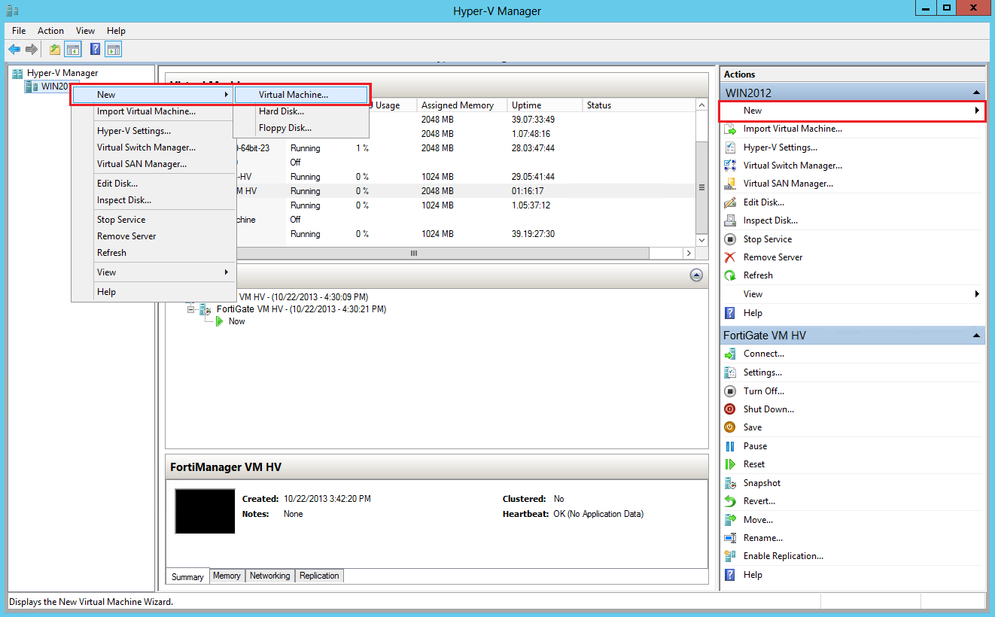Click the red Remove Server icon

(729, 257)
